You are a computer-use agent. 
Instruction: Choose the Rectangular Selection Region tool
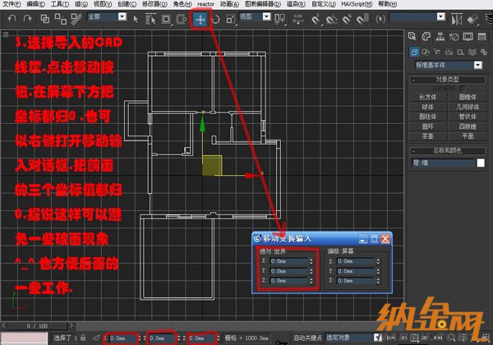coord(166,20)
